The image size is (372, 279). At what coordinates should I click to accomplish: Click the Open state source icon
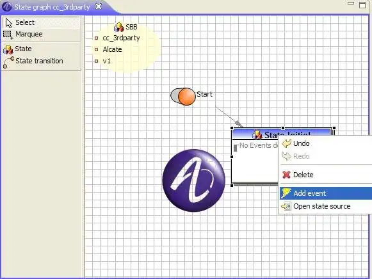286,207
